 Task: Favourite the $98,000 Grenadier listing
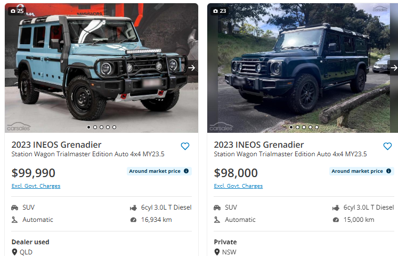pyautogui.click(x=387, y=146)
